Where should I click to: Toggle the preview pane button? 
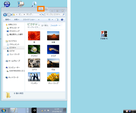pos(57,20)
